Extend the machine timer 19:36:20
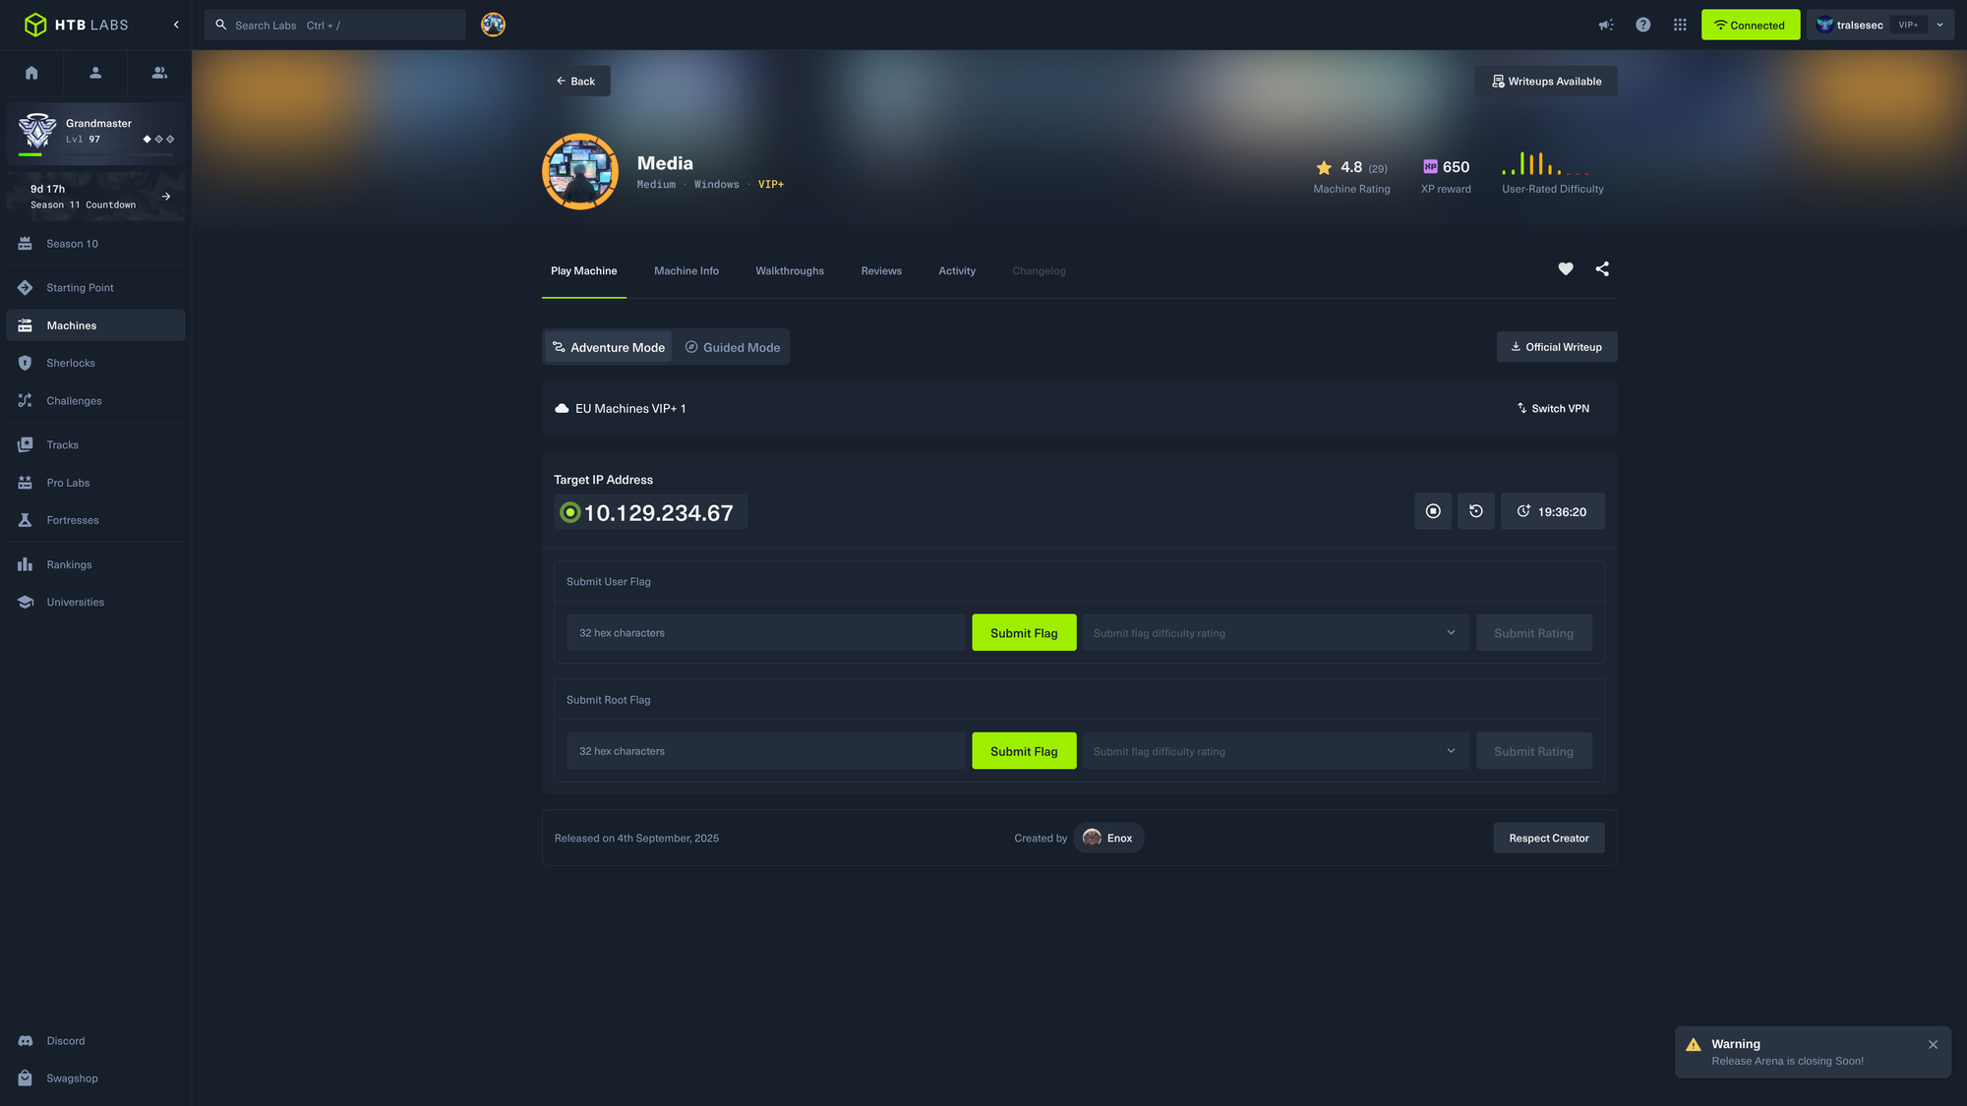Image resolution: width=1967 pixels, height=1106 pixels. [x=1553, y=511]
